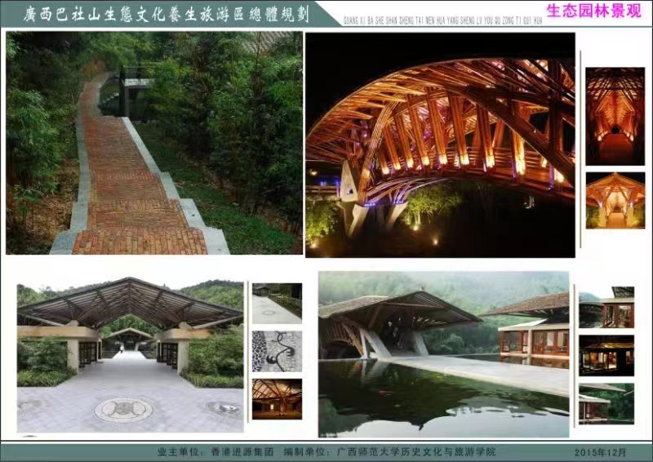Click the date 2015年12月
The image size is (653, 462).
[x=600, y=452]
